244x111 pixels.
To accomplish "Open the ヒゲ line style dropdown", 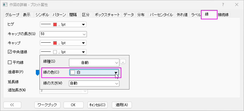I will coord(63,24).
